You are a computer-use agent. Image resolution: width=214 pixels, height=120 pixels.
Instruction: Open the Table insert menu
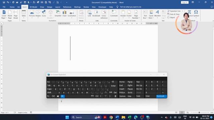tap(24, 14)
